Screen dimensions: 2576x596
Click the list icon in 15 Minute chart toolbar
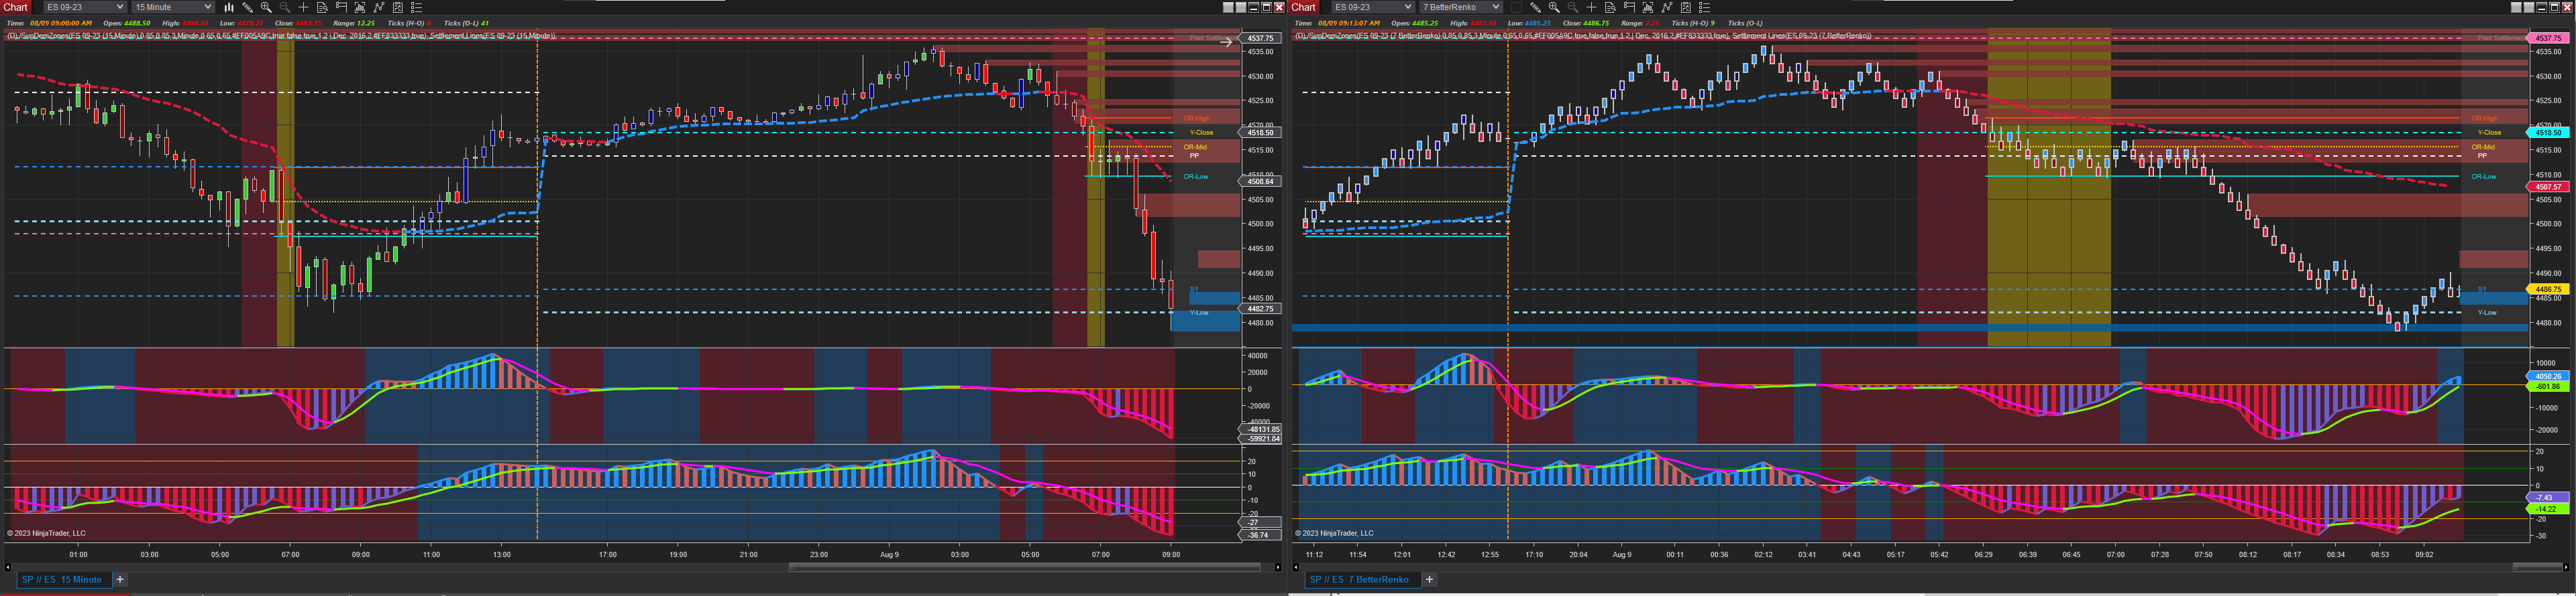click(x=417, y=7)
